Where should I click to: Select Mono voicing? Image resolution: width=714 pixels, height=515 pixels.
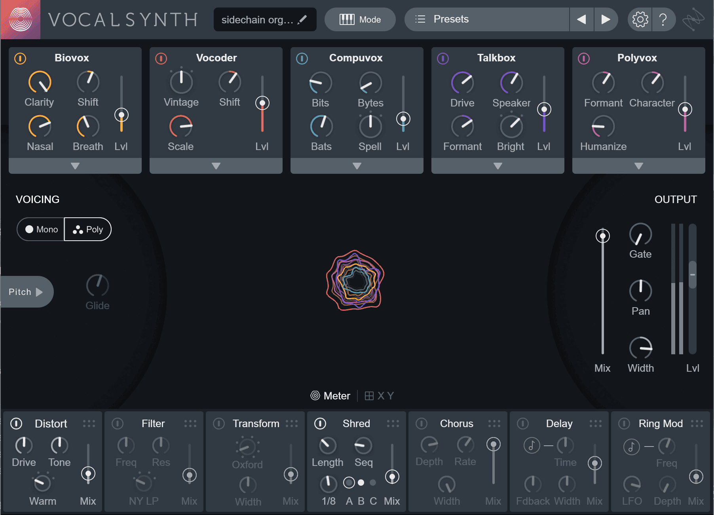(x=41, y=229)
